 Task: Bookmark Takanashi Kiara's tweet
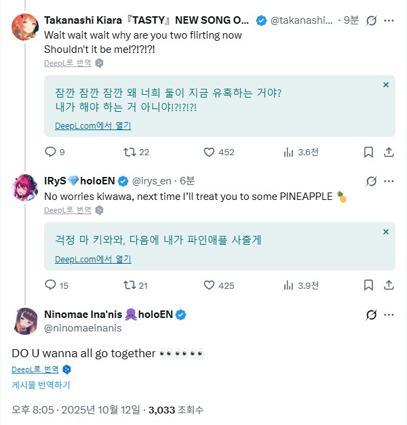click(368, 152)
